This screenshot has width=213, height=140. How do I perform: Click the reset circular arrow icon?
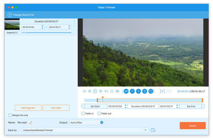[x=151, y=91]
